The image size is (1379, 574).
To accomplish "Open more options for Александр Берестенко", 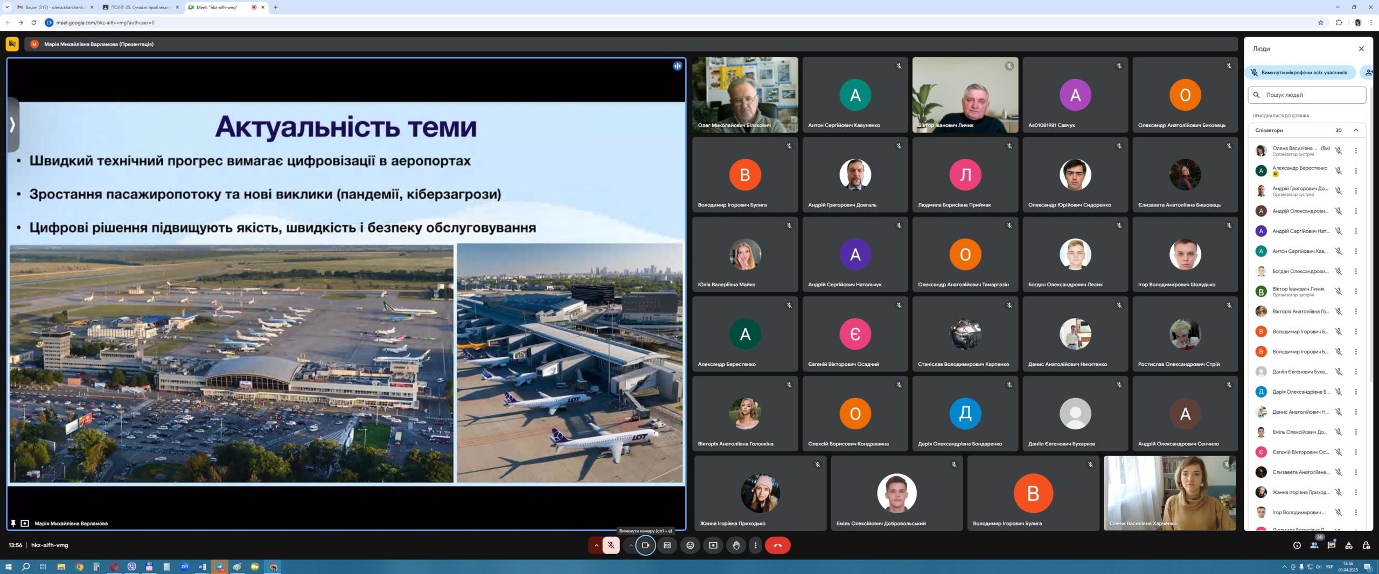I will 1356,171.
